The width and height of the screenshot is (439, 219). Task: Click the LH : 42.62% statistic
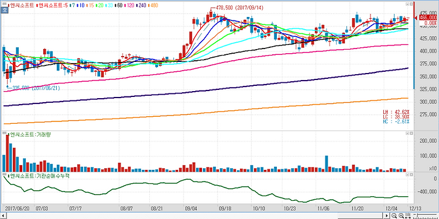coord(396,112)
